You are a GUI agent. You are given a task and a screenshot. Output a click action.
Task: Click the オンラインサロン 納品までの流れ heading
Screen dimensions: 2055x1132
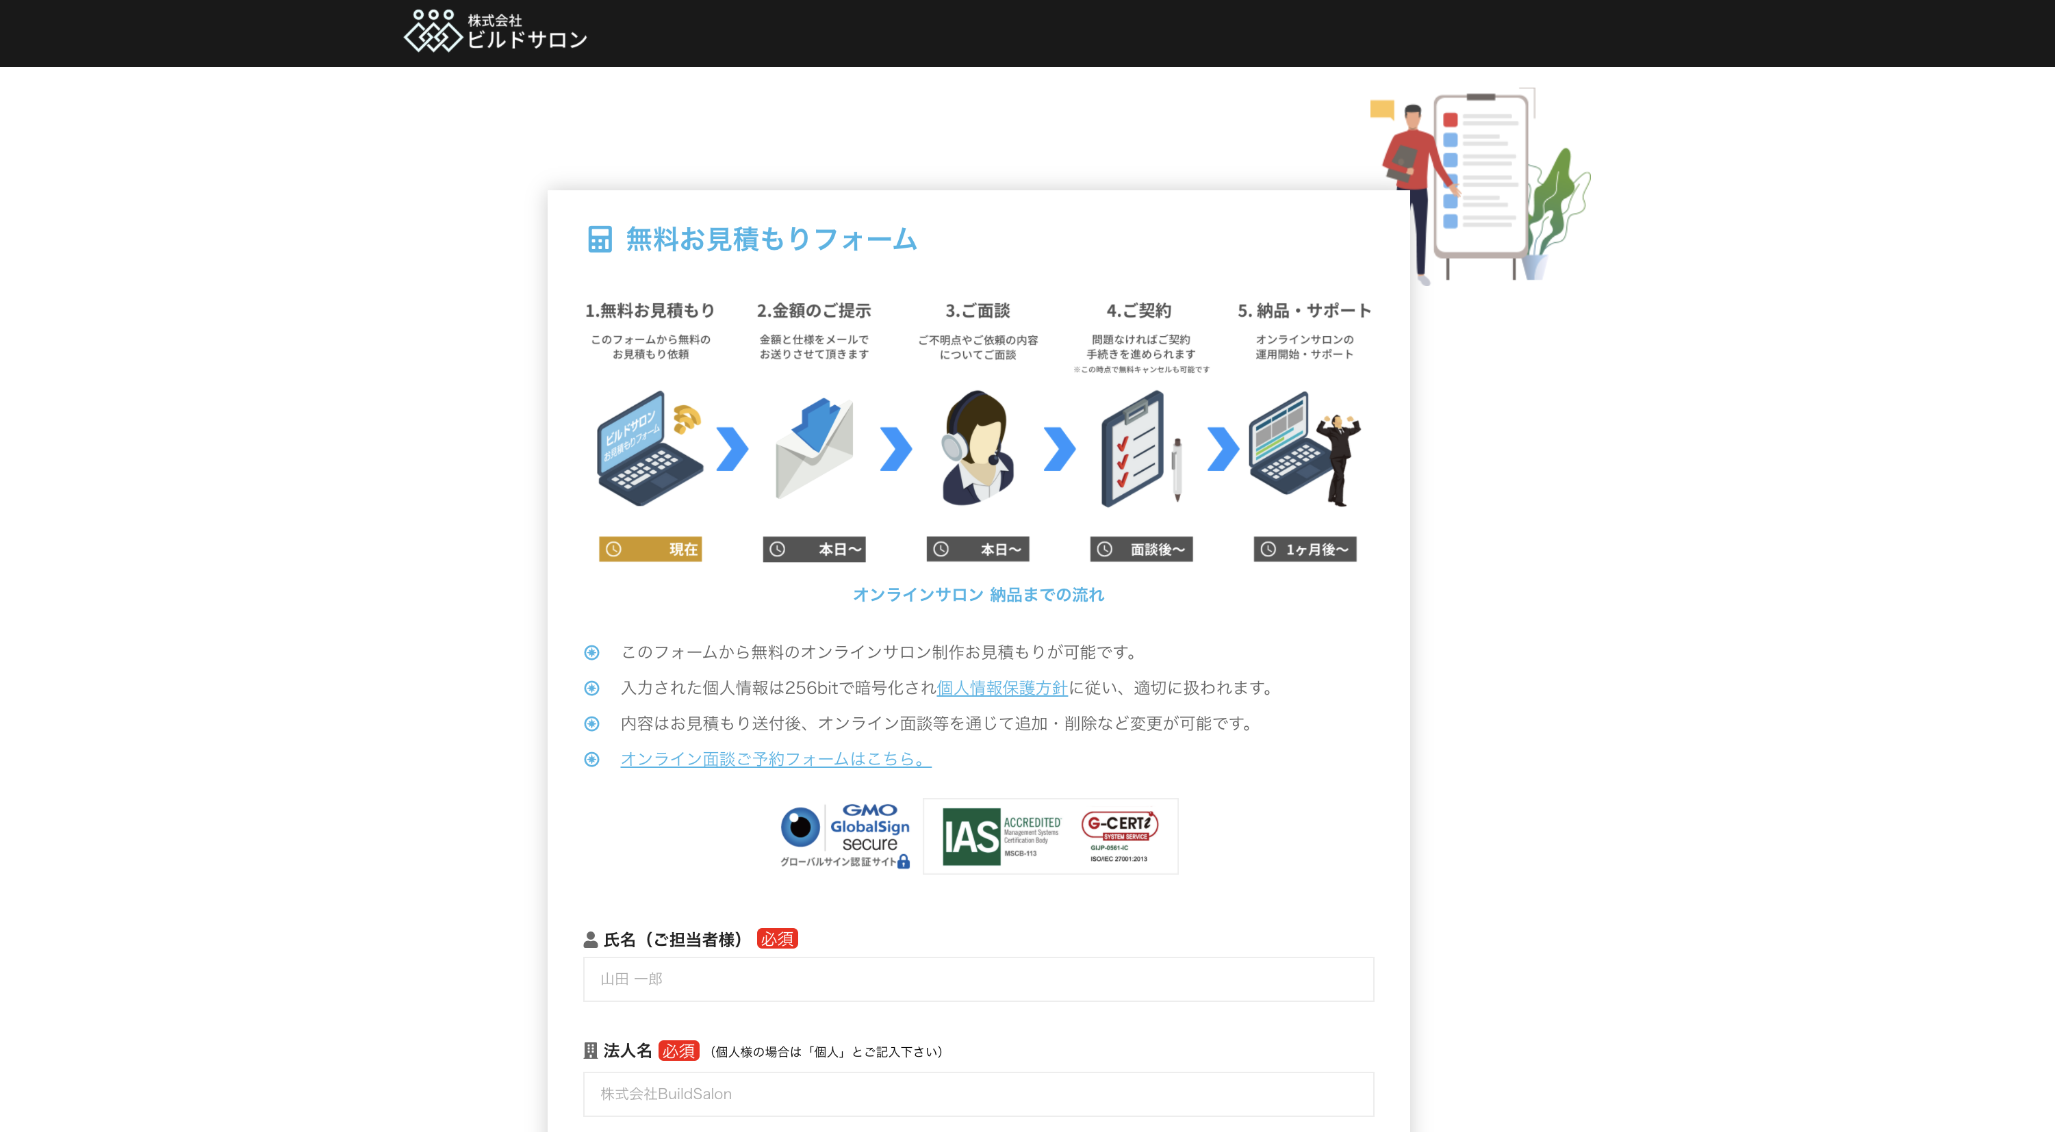pos(978,594)
